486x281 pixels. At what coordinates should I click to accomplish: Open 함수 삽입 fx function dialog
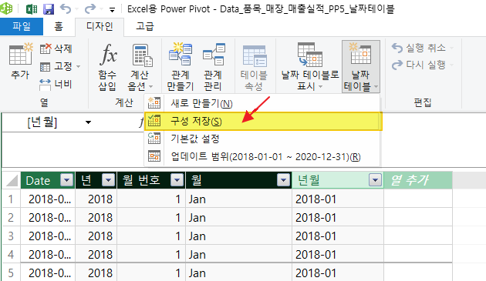[x=107, y=67]
